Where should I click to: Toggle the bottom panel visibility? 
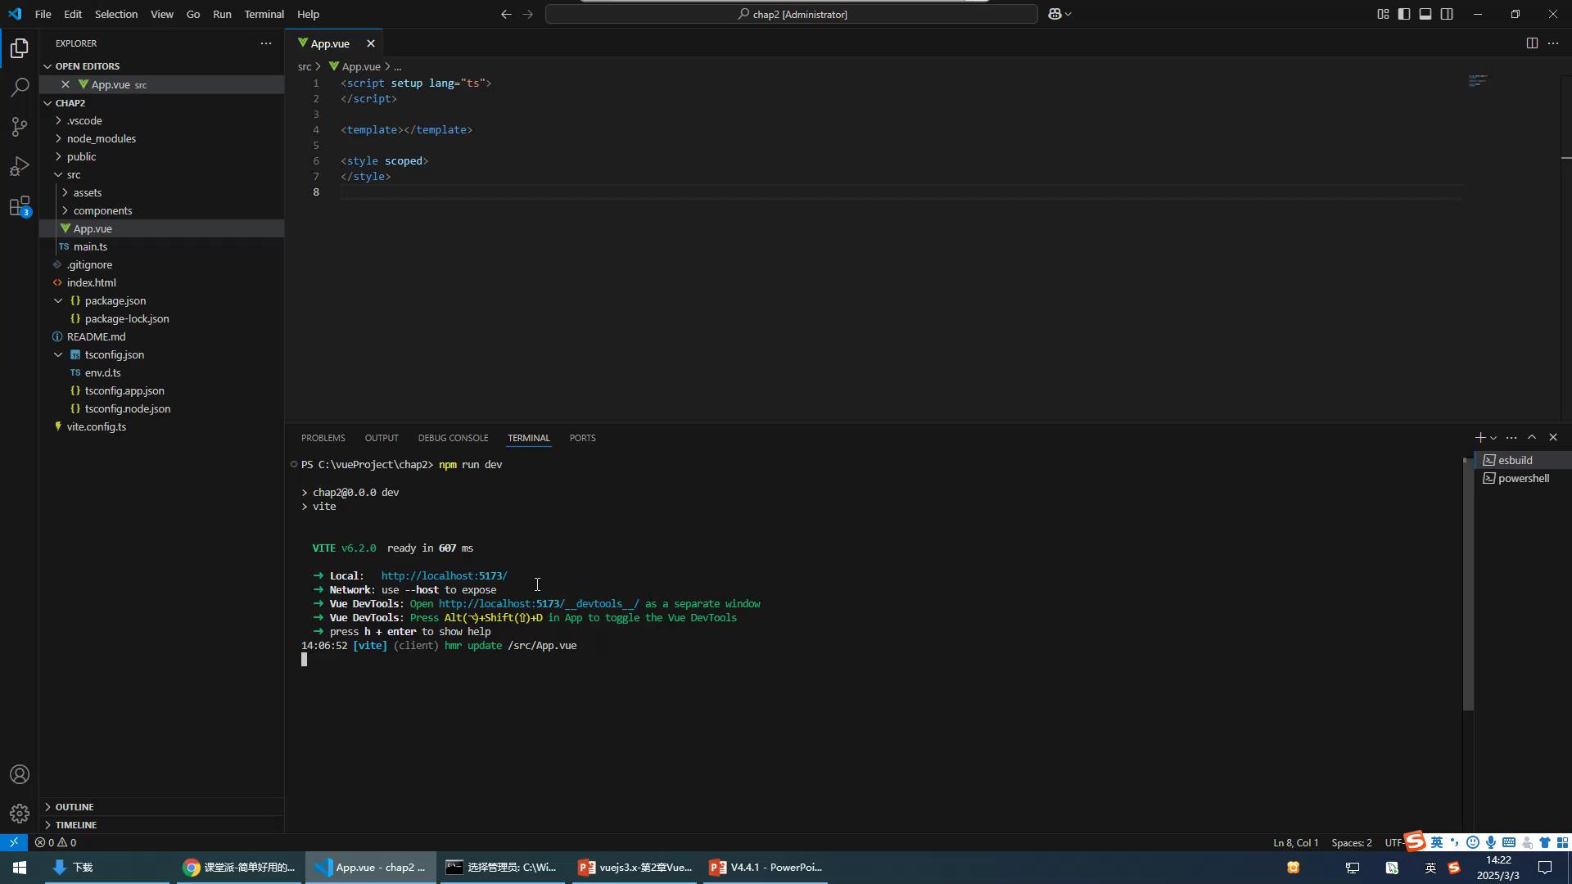[1425, 14]
